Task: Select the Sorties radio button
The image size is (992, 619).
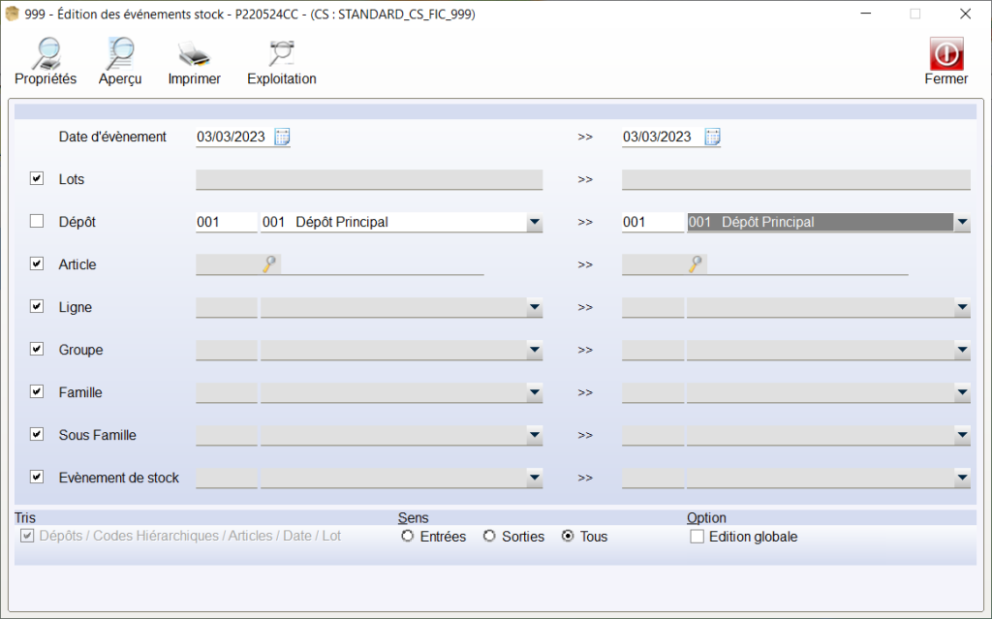Action: [x=489, y=537]
